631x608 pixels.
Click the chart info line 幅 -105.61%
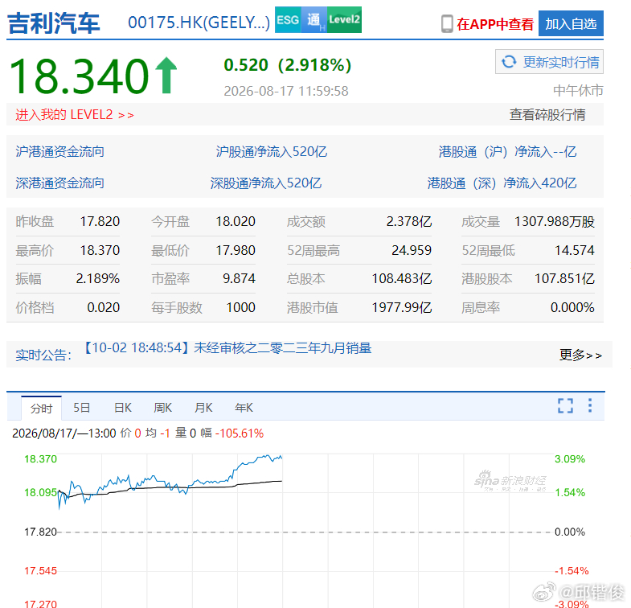[x=232, y=433]
